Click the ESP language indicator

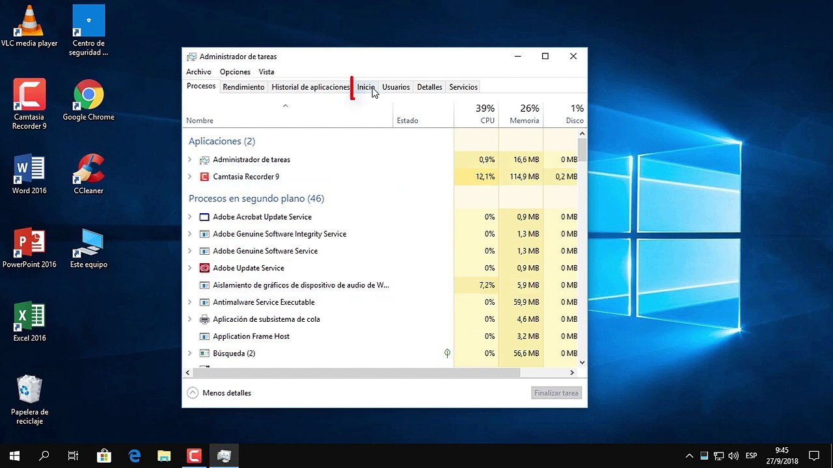pyautogui.click(x=751, y=456)
